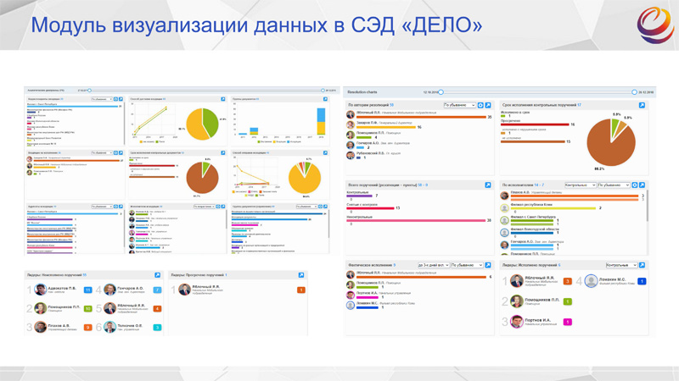The height and width of the screenshot is (381, 679).
Task: Click left handle of left dashboard date slider
Action: pos(90,91)
